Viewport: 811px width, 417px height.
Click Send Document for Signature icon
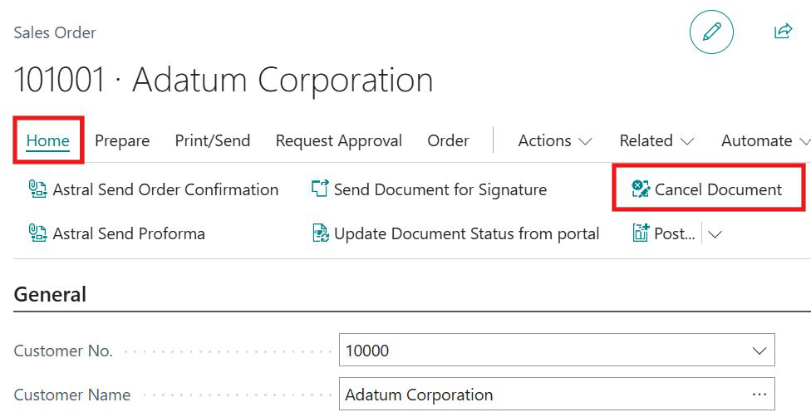[320, 189]
